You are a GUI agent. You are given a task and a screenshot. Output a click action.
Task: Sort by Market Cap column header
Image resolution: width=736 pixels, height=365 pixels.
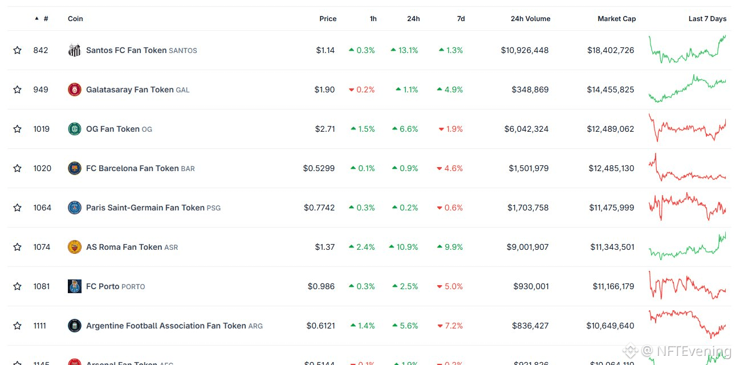click(x=616, y=19)
